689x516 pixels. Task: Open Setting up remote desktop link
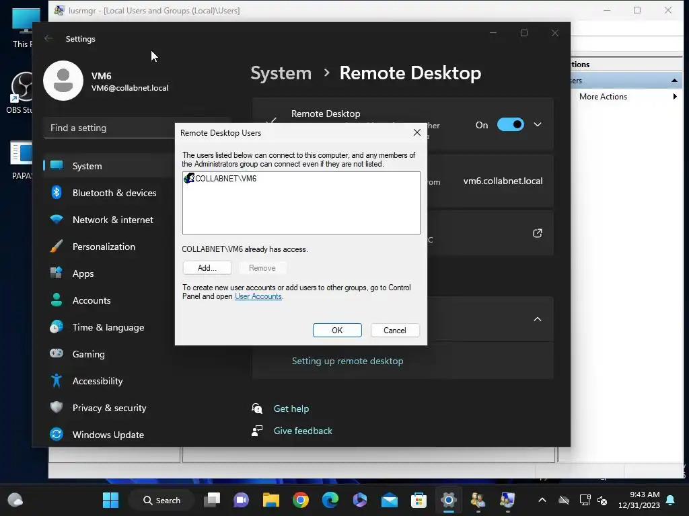348,361
